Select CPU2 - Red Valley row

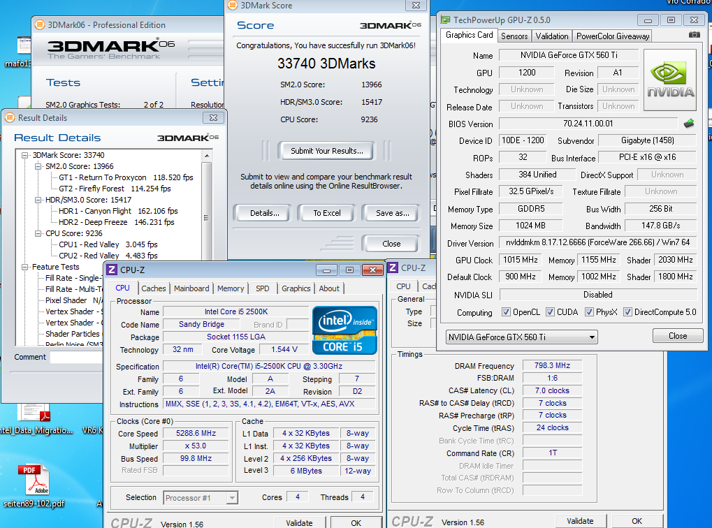(108, 256)
